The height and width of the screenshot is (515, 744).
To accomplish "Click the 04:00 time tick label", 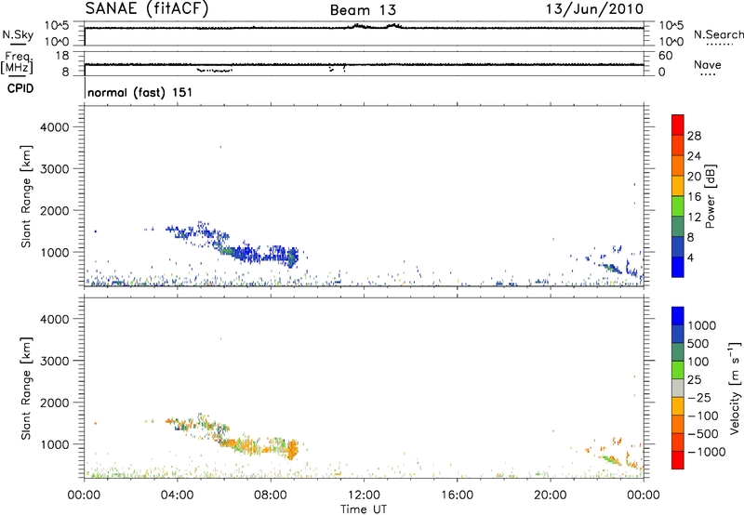I will (x=177, y=495).
